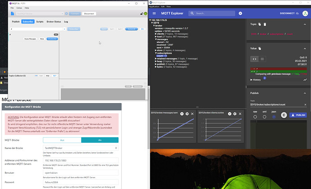This screenshot has height=189, width=311.
Task: Click Unsubscribe for topic #
Action: click(x=52, y=39)
